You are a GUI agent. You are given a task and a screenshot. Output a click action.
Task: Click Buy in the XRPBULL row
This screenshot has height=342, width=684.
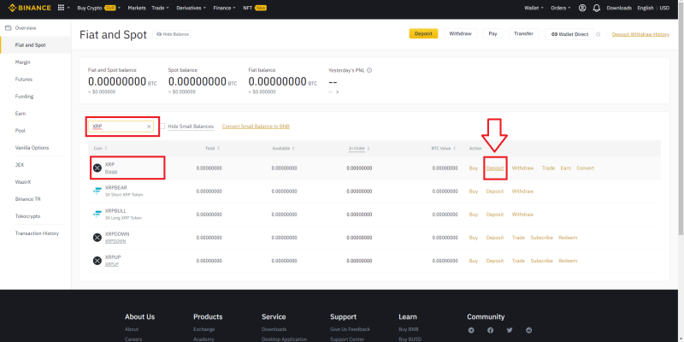[474, 215]
